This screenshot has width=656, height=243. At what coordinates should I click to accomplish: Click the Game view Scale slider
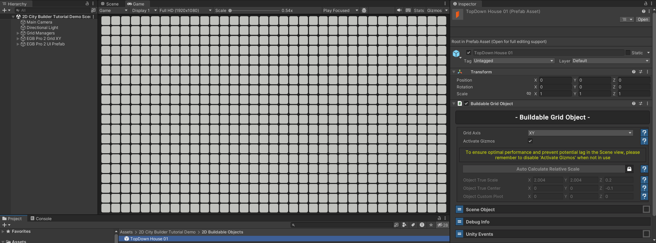pos(254,11)
